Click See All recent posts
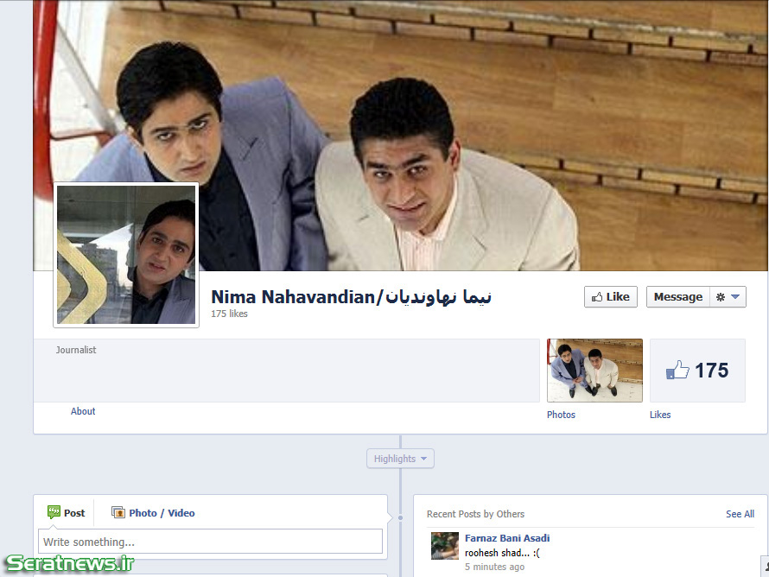 click(x=740, y=514)
